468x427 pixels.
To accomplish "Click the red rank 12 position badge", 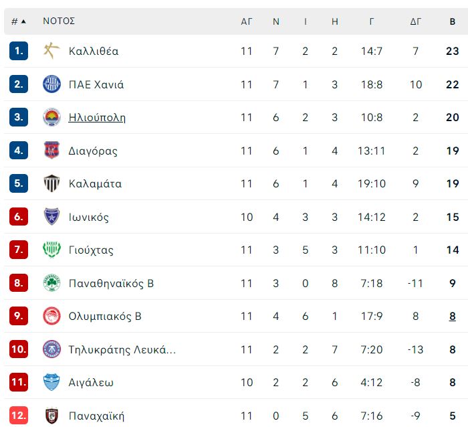I will point(19,416).
